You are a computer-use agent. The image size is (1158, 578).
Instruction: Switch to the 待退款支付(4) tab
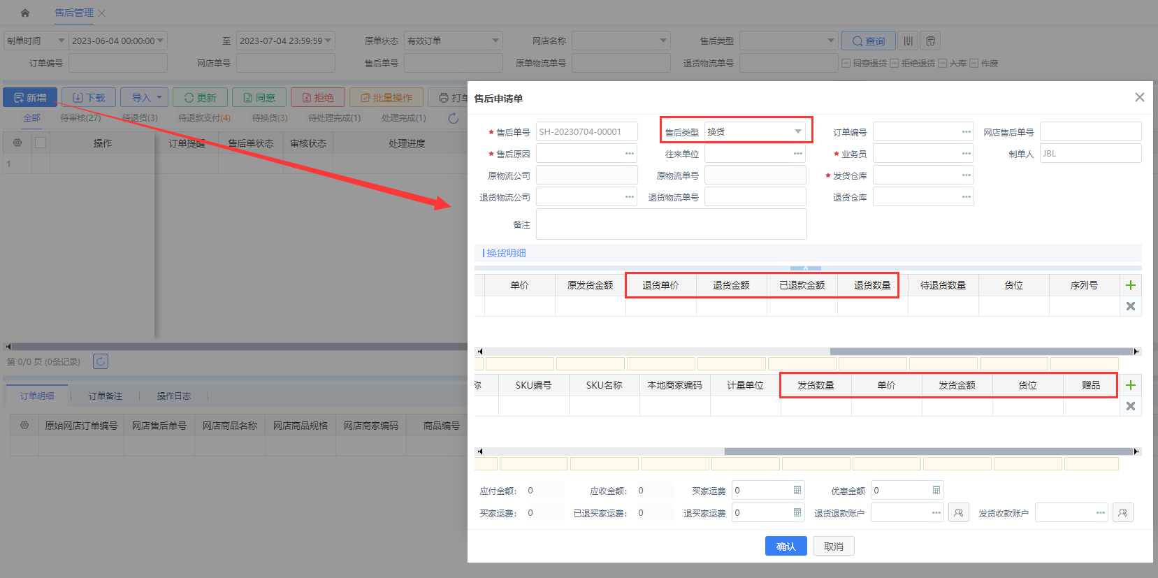204,118
